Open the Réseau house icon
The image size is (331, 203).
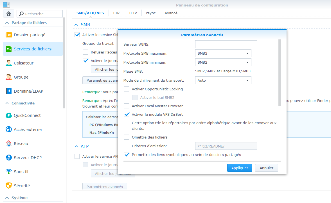click(9, 143)
